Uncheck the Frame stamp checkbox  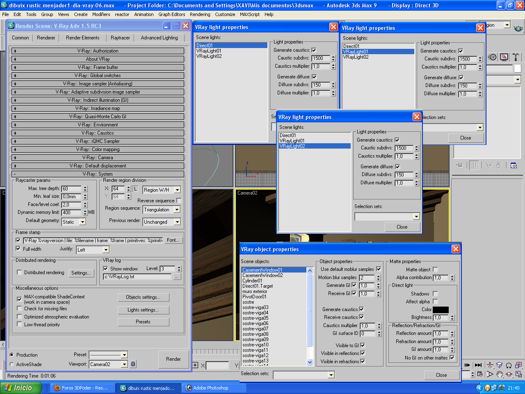pyautogui.click(x=18, y=241)
